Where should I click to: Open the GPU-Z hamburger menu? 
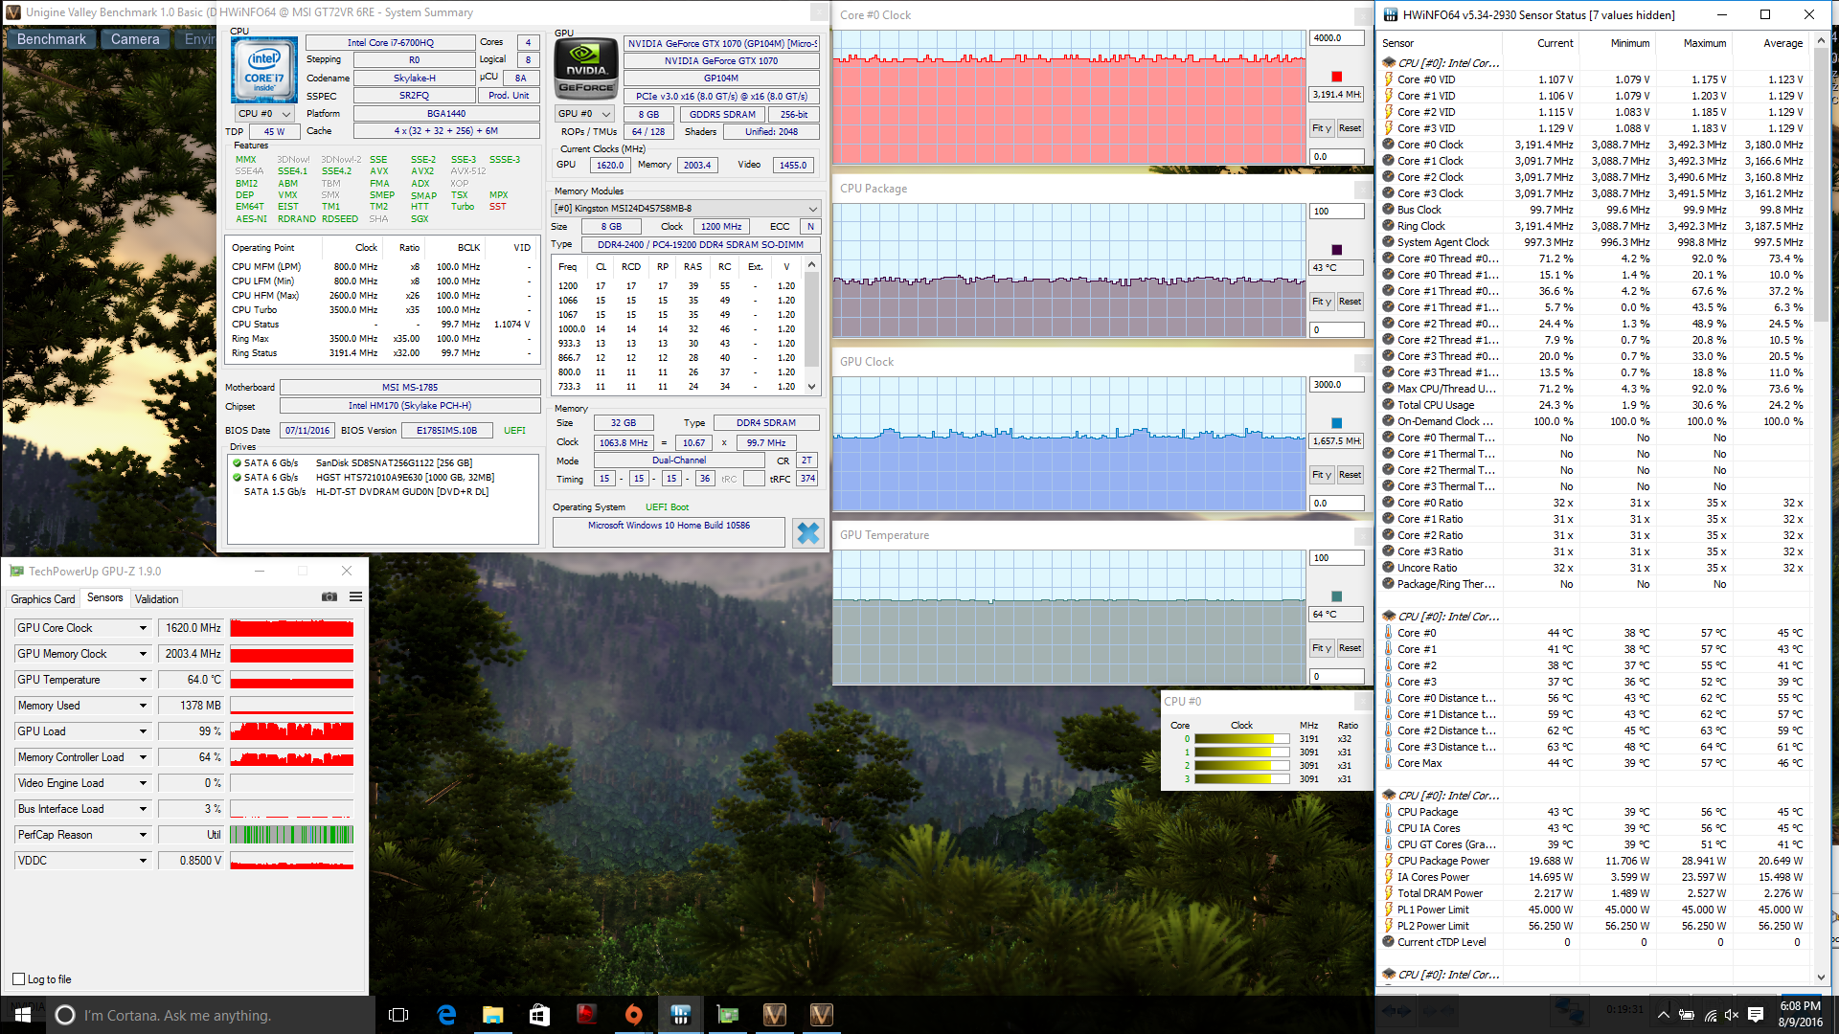tap(355, 596)
